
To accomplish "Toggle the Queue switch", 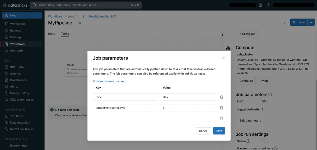I will pyautogui.click(x=264, y=141).
